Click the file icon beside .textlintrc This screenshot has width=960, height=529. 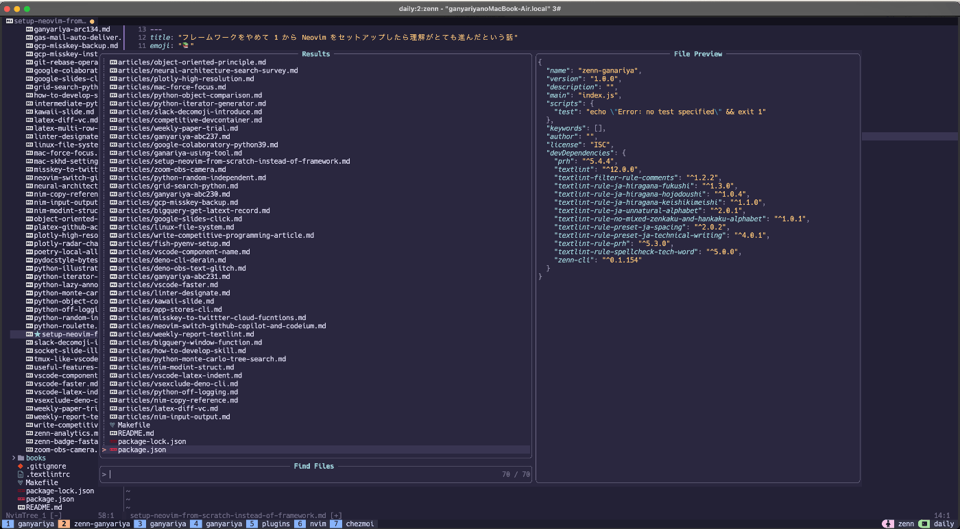tap(21, 474)
